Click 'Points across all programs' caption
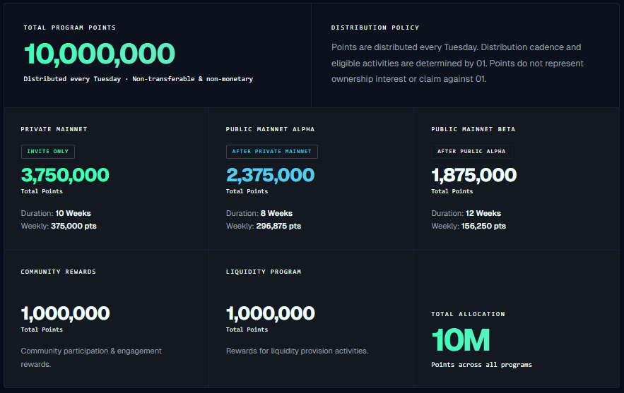This screenshot has height=393, width=624. 481,365
